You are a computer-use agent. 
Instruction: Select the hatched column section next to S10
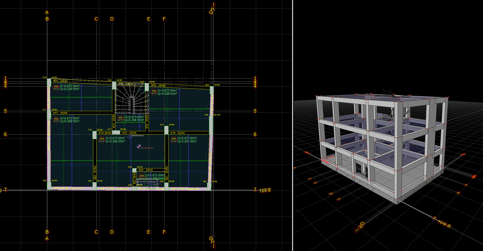pyautogui.click(x=95, y=135)
